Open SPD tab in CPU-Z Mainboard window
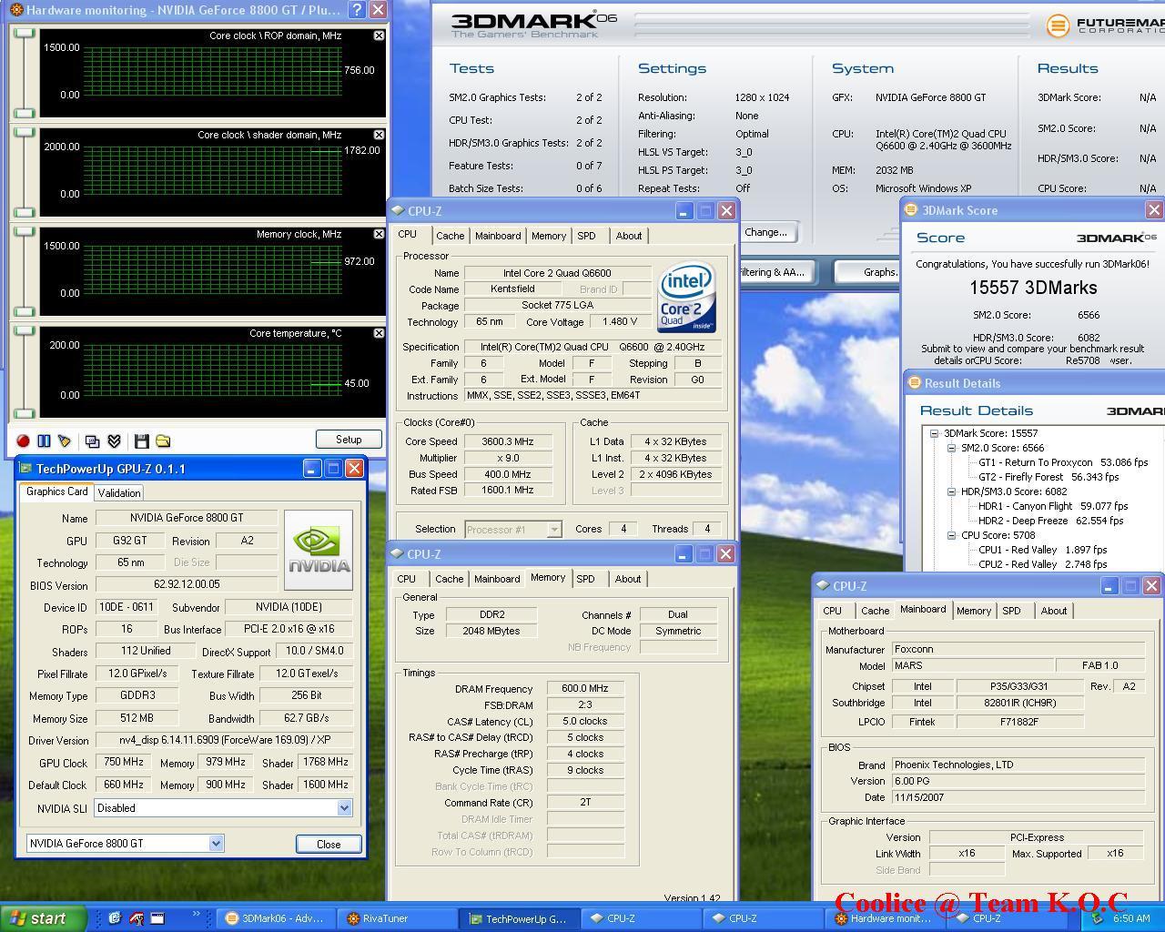The image size is (1165, 932). pyautogui.click(x=1011, y=611)
